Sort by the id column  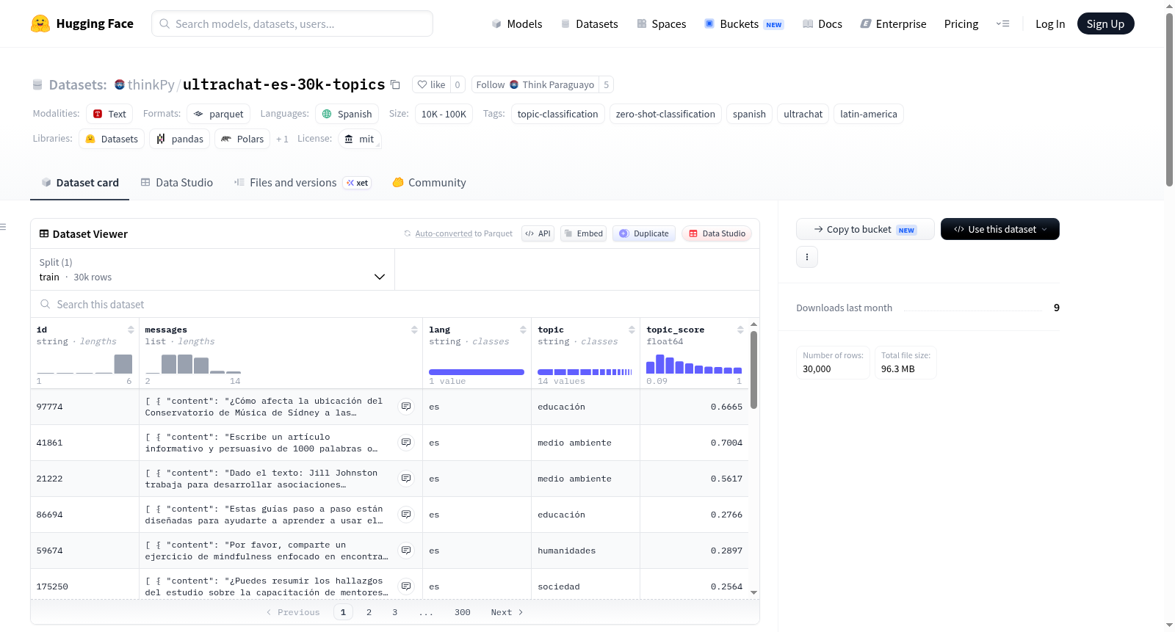(x=131, y=330)
